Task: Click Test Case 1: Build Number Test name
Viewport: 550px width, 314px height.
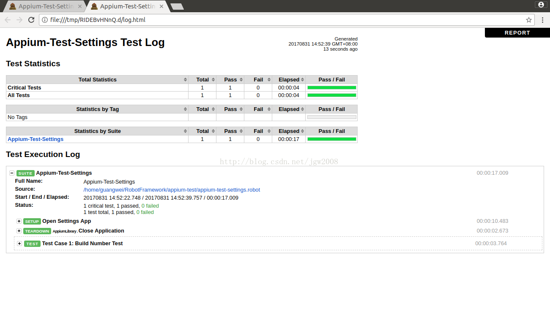Action: point(82,244)
